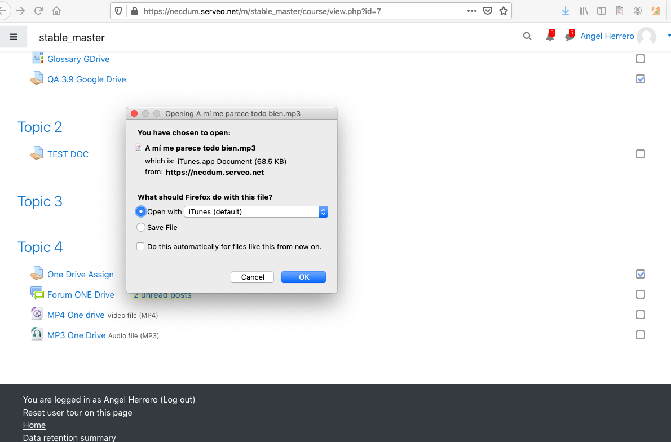Bookmark this page with the star
This screenshot has width=671, height=442.
[x=503, y=11]
